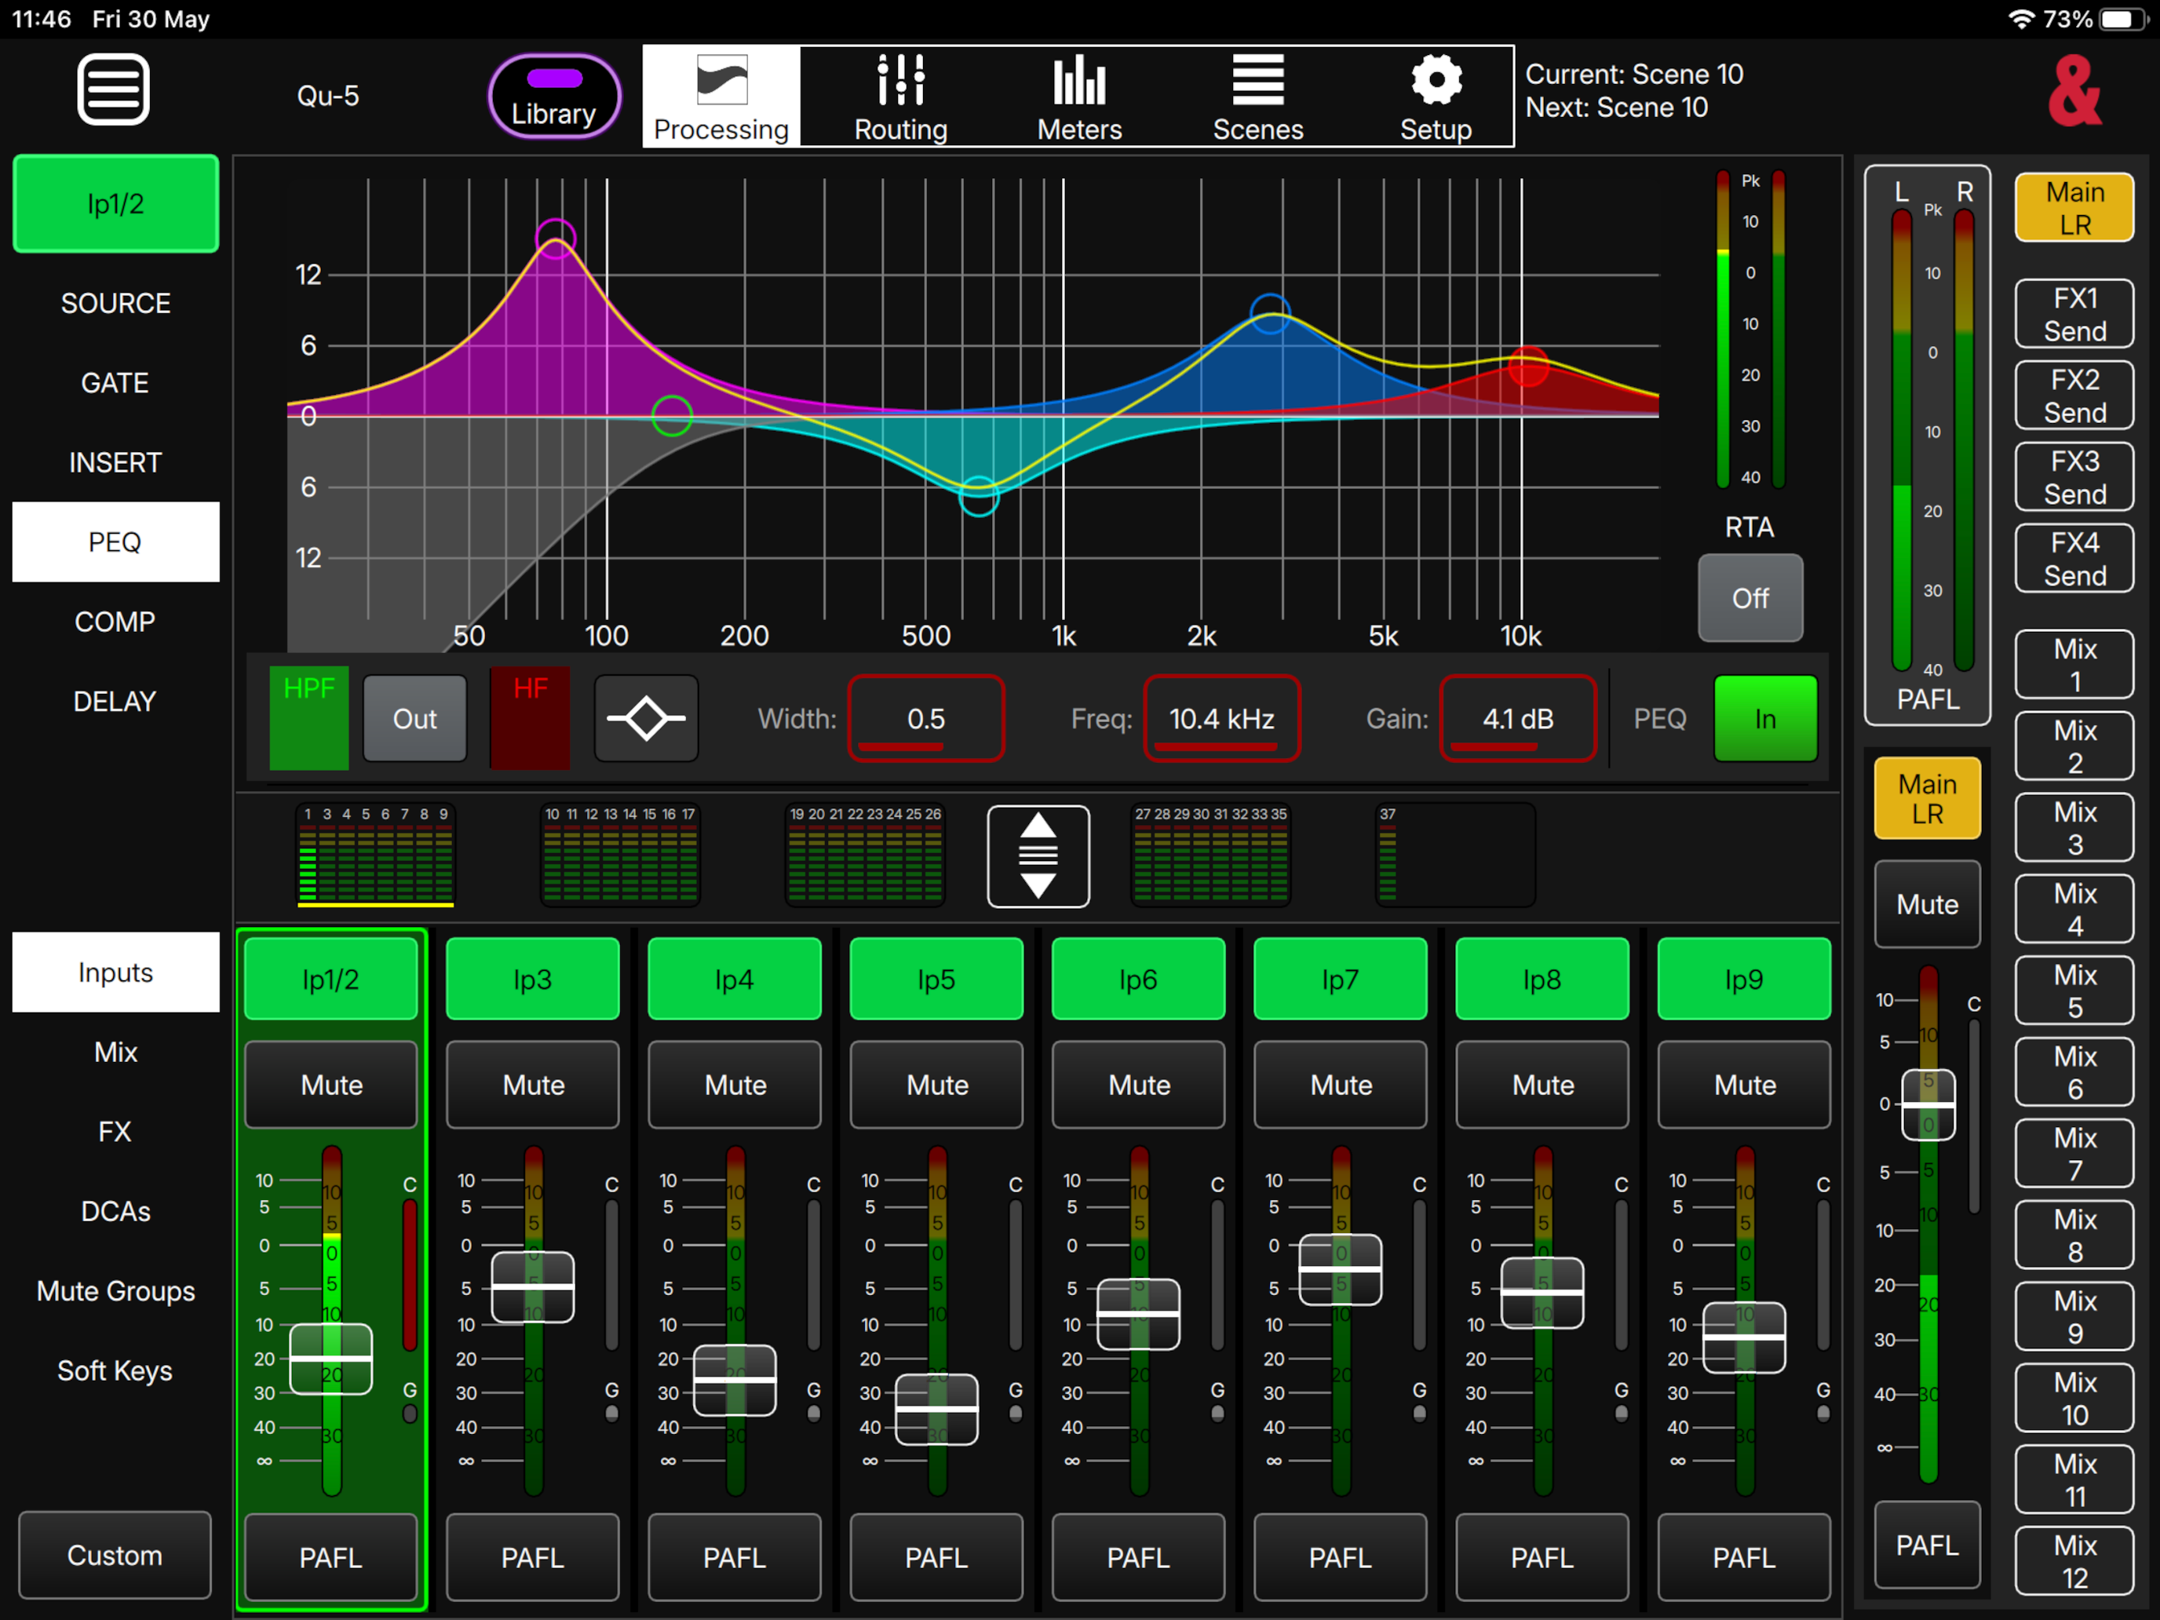The image size is (2160, 1620).
Task: Open the GATE processing section
Action: [x=115, y=383]
